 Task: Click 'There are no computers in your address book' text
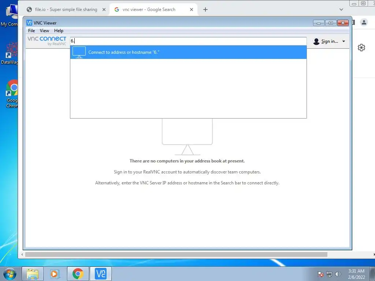[x=187, y=161]
